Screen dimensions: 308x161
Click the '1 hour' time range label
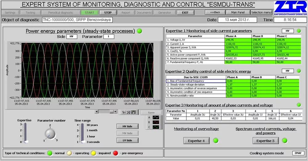(x=91, y=136)
